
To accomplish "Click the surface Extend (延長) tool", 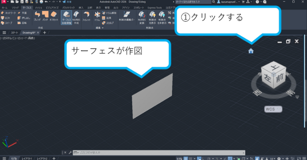I will pos(106,18).
